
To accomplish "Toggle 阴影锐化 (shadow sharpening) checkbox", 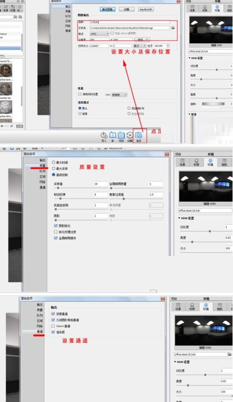I will point(55,226).
